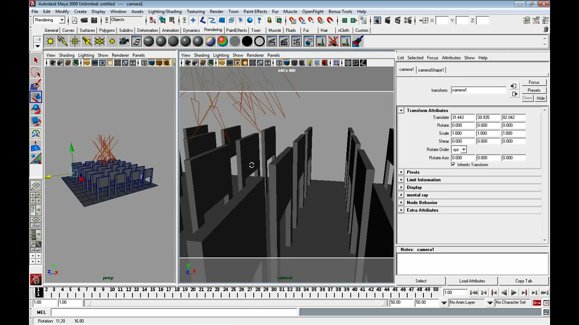Create a camera from shelf
Viewport: 579px width, 325px height.
point(124,42)
